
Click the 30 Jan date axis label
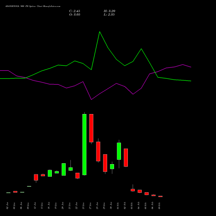(x=111, y=206)
